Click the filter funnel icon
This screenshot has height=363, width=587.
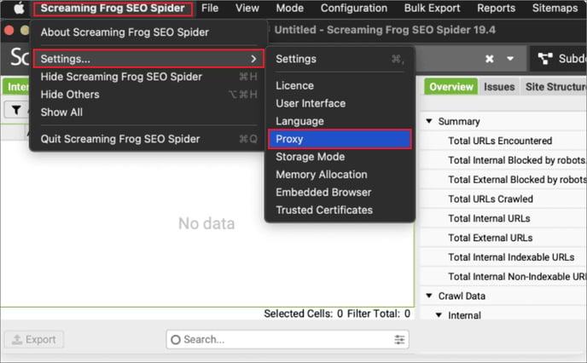(x=16, y=109)
